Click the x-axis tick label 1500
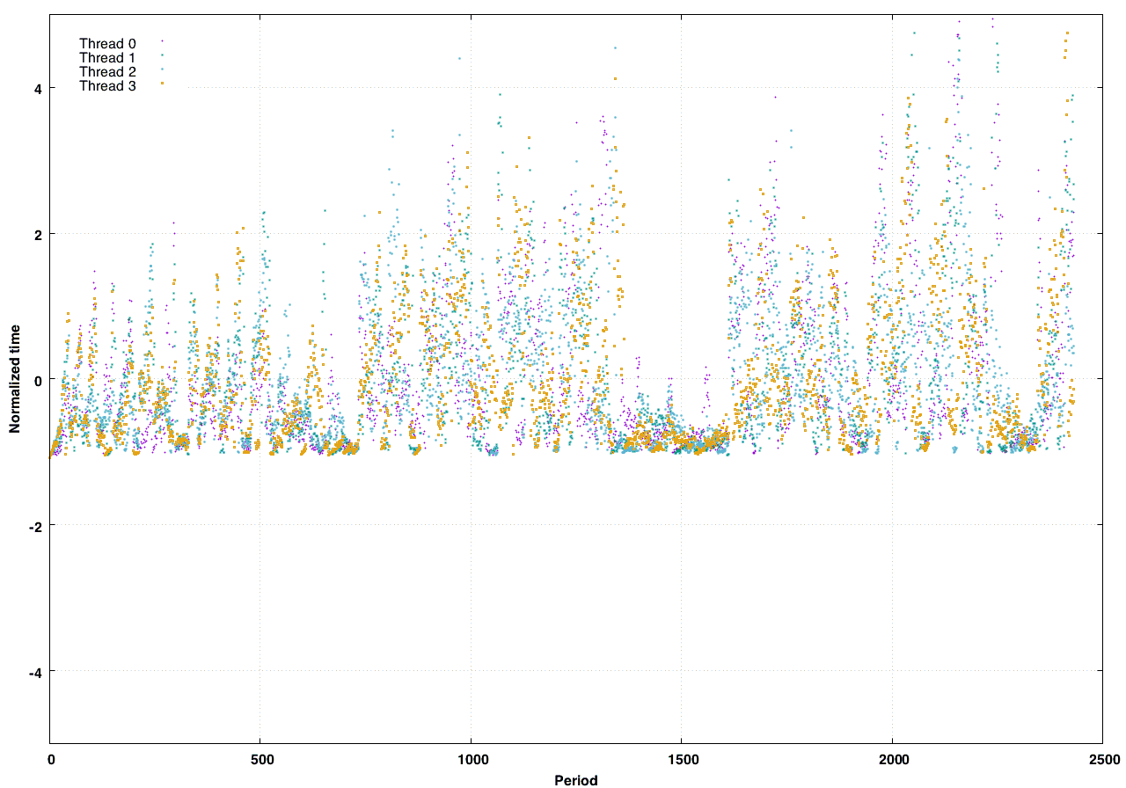Viewport: 1126px width, 788px height. (682, 759)
